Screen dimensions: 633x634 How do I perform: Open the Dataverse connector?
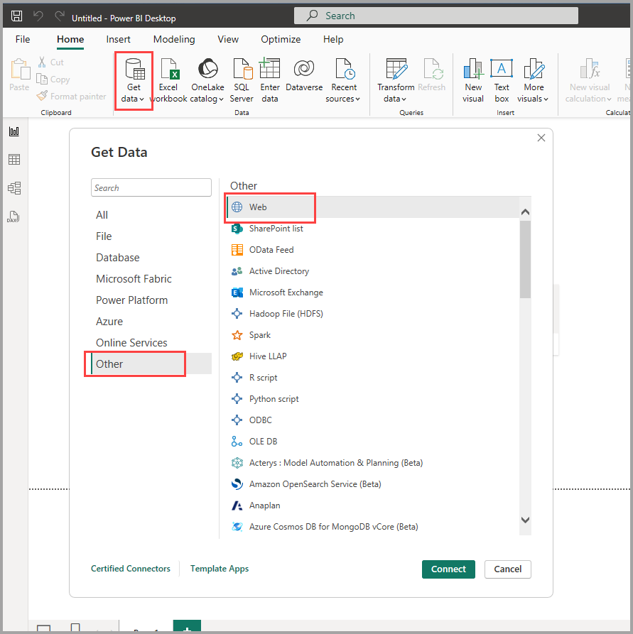point(303,80)
